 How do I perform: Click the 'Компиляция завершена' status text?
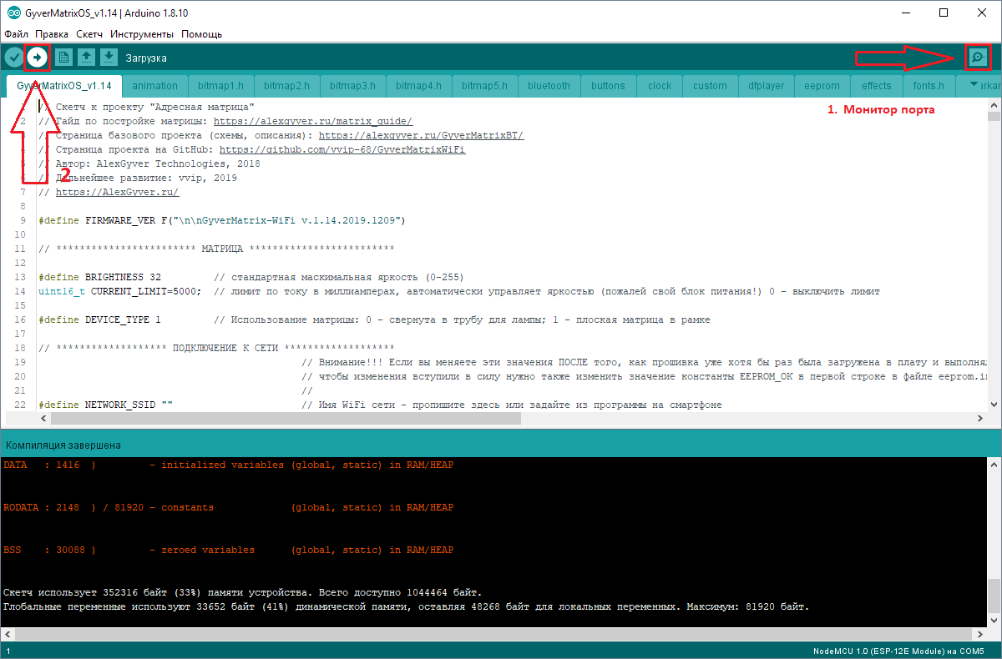tap(63, 445)
